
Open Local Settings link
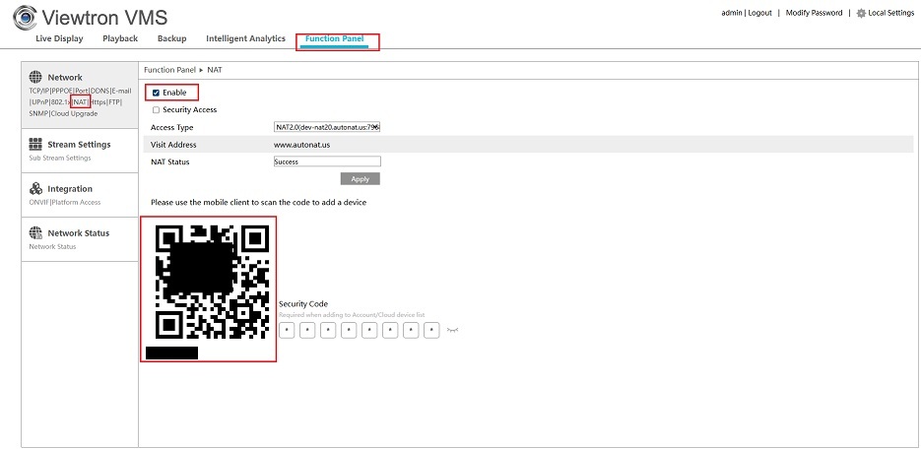[x=891, y=13]
